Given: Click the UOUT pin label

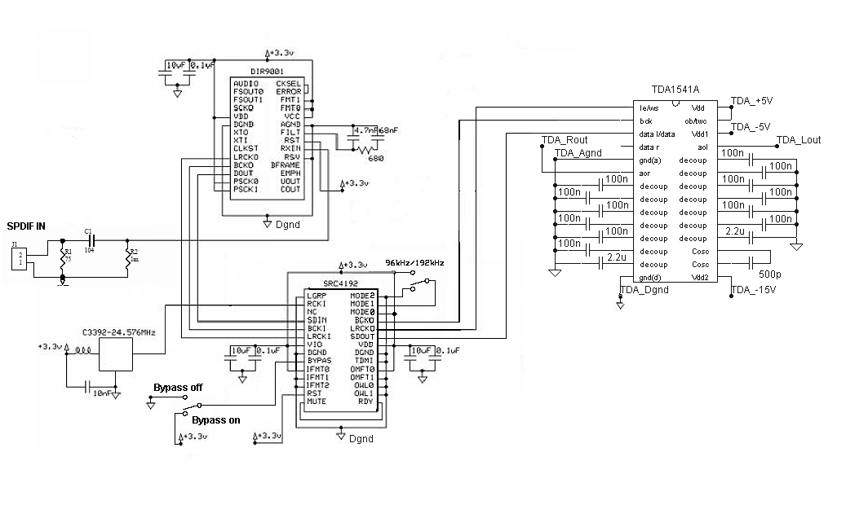Looking at the screenshot, I should [290, 181].
